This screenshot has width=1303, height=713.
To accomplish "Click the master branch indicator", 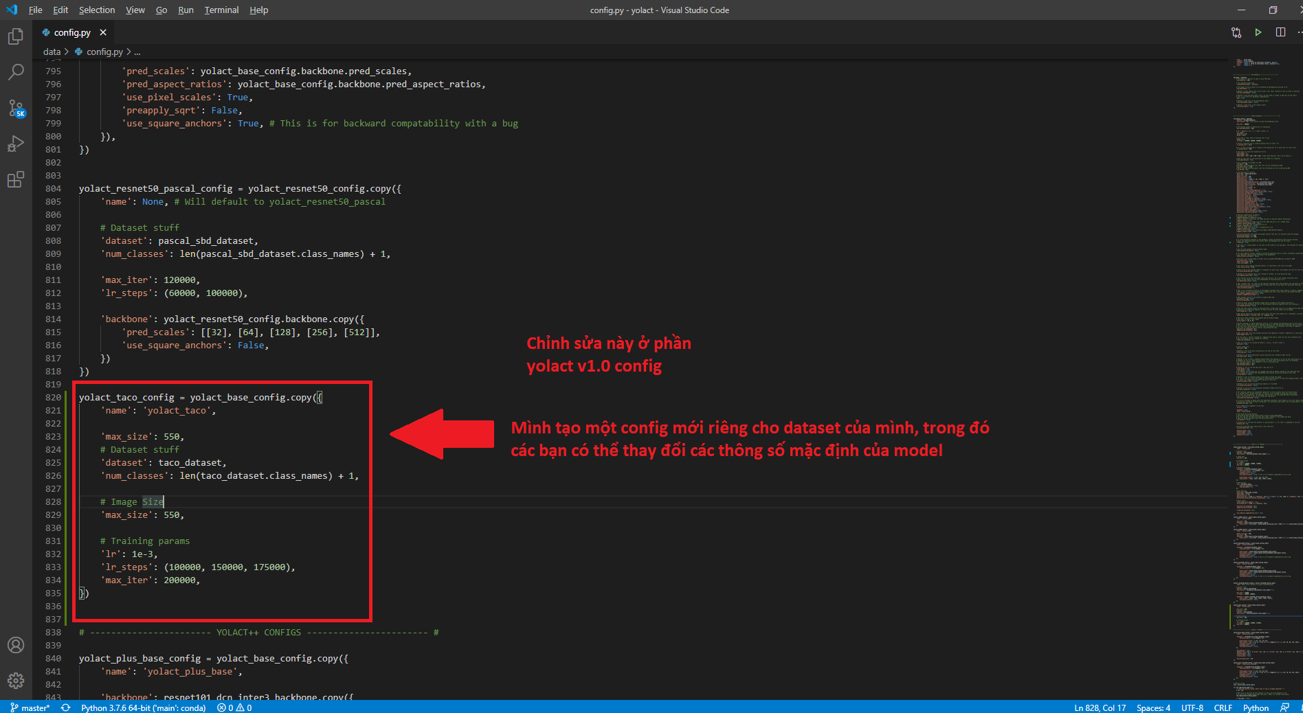I will click(30, 708).
